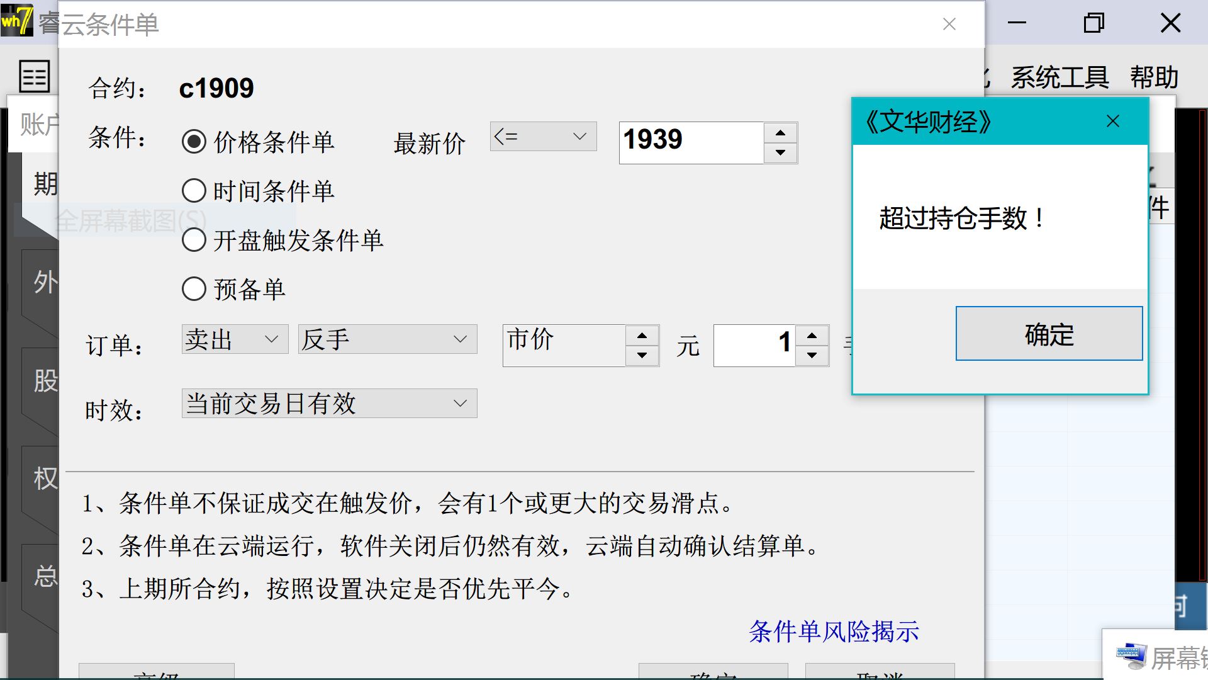
Task: Open the 反手 order type dropdown
Action: point(387,339)
